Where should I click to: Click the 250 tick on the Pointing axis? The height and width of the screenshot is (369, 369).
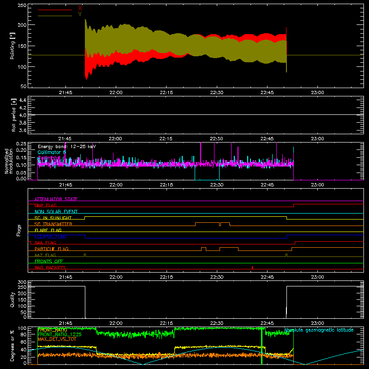click(22, 5)
